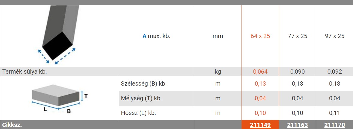353x129 pixels.
Task: Open article number 211170 link
Action: pos(334,125)
